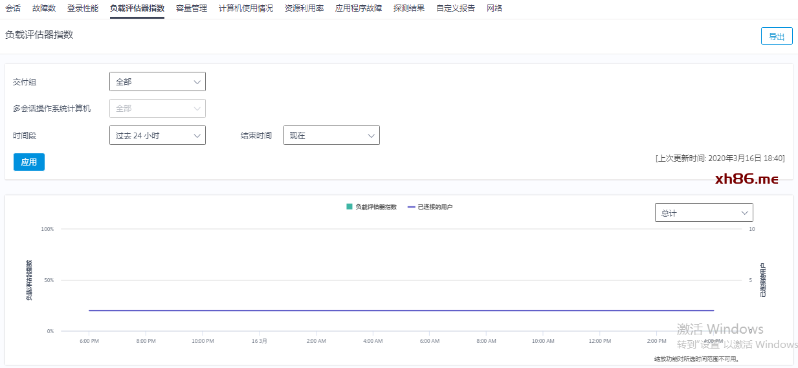Image resolution: width=798 pixels, height=368 pixels.
Task: Open the 时间段 过去 24 小时 dropdown
Action: [x=157, y=135]
